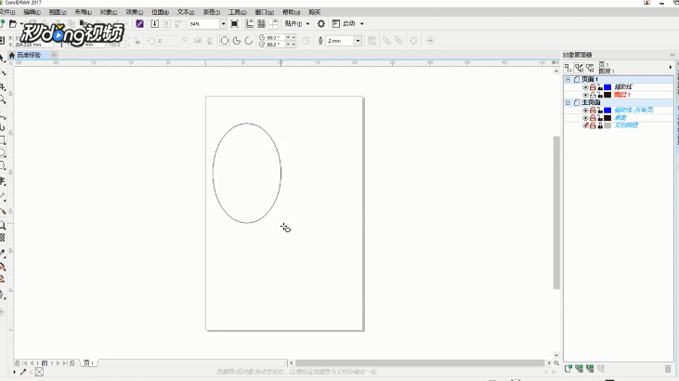Collapse the 页面 1 tree node
Screen dimensions: 679x381
(568, 79)
